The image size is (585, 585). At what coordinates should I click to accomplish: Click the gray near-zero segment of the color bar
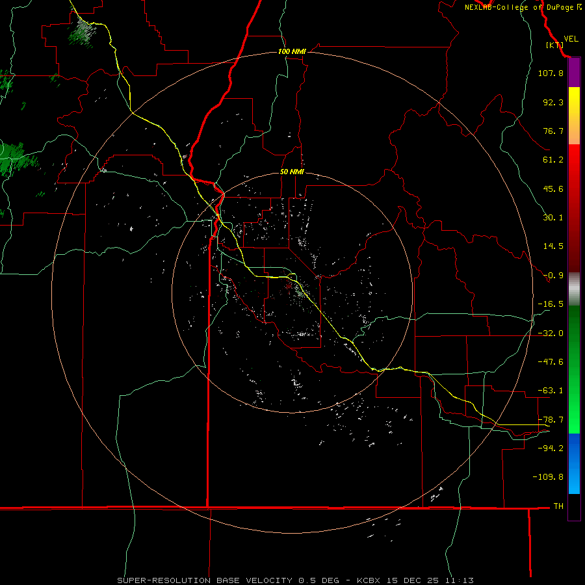(574, 289)
